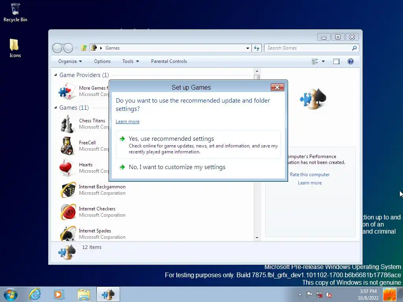Open the Recycle Bin desktop icon

click(15, 12)
